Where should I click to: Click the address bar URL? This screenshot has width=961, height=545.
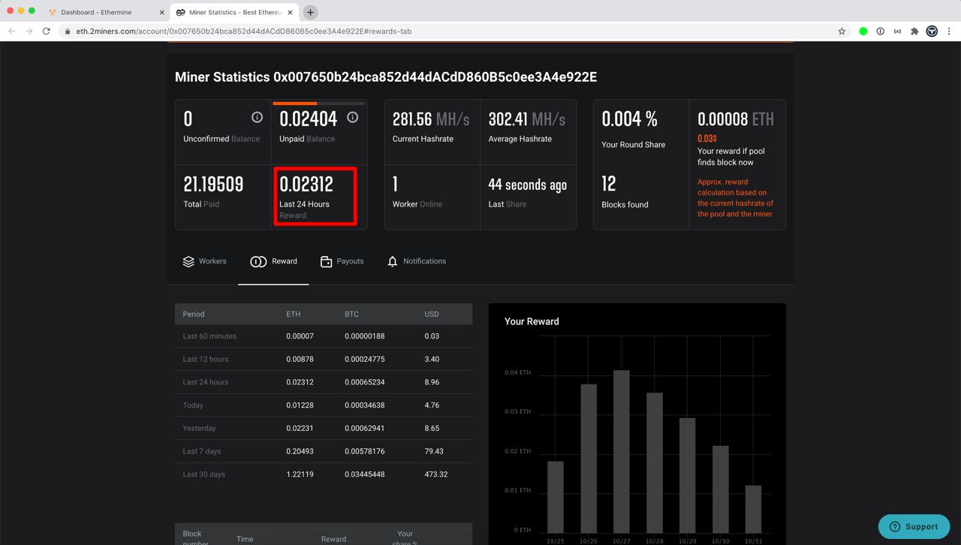click(243, 32)
